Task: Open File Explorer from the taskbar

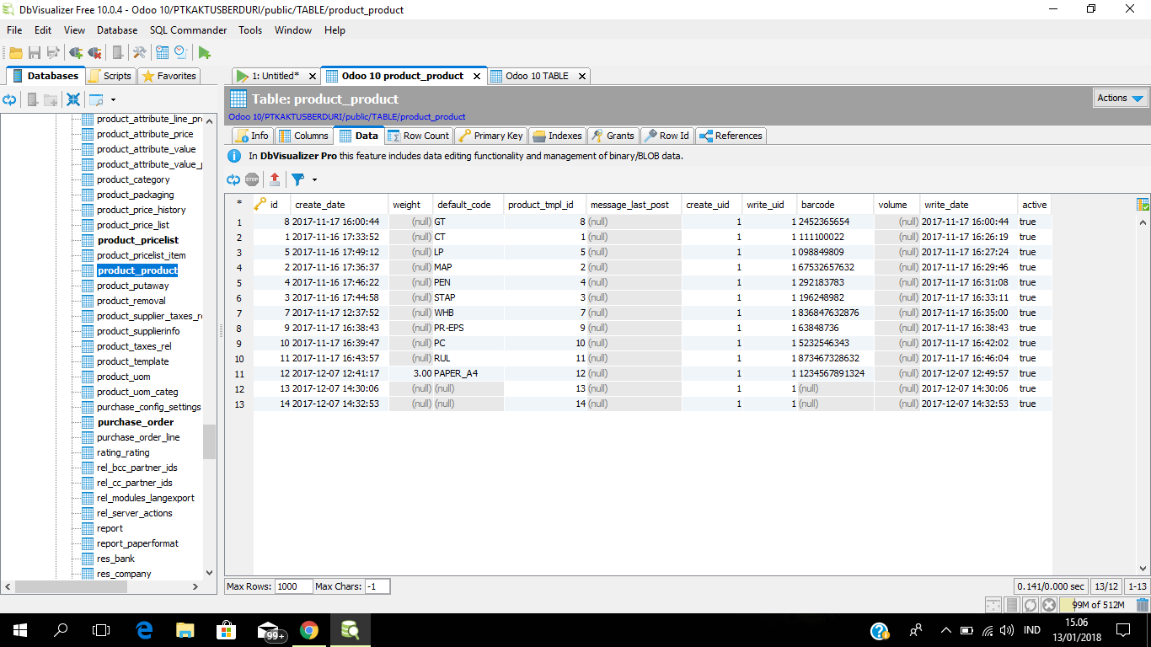Action: [185, 629]
